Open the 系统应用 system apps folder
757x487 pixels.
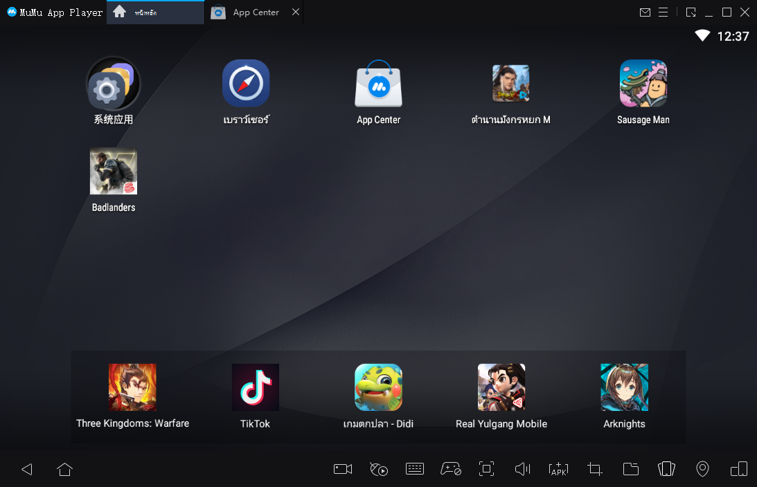point(114,84)
